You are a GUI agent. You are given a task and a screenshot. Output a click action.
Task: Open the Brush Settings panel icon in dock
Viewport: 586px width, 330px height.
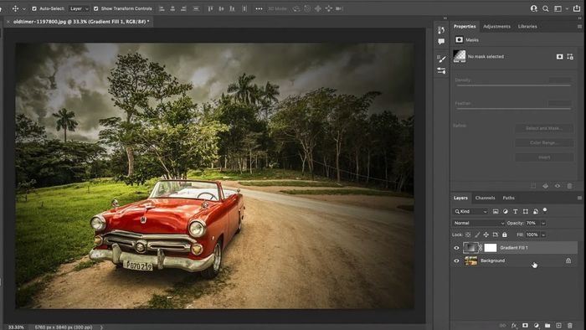pos(441,70)
